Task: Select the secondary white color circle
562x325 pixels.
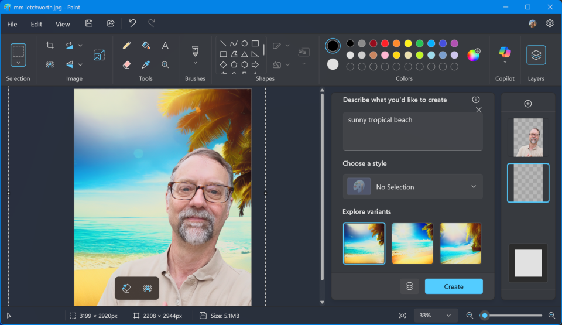Action: pyautogui.click(x=333, y=64)
